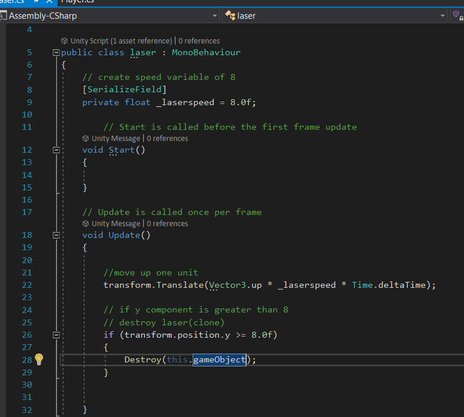This screenshot has width=464, height=417.
Task: Click the comment '//move up one unit'
Action: (150, 273)
